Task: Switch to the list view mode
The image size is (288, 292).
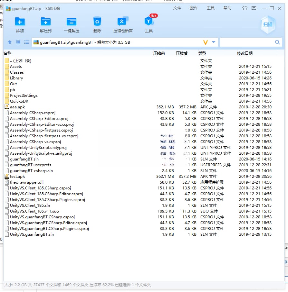Action: (26, 42)
